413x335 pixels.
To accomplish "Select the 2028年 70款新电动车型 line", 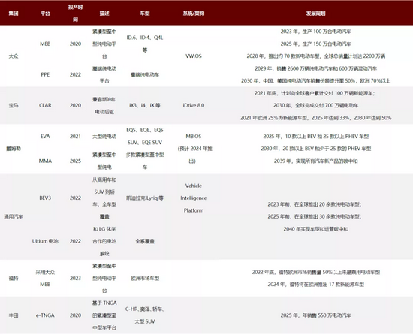I will click(316, 56).
